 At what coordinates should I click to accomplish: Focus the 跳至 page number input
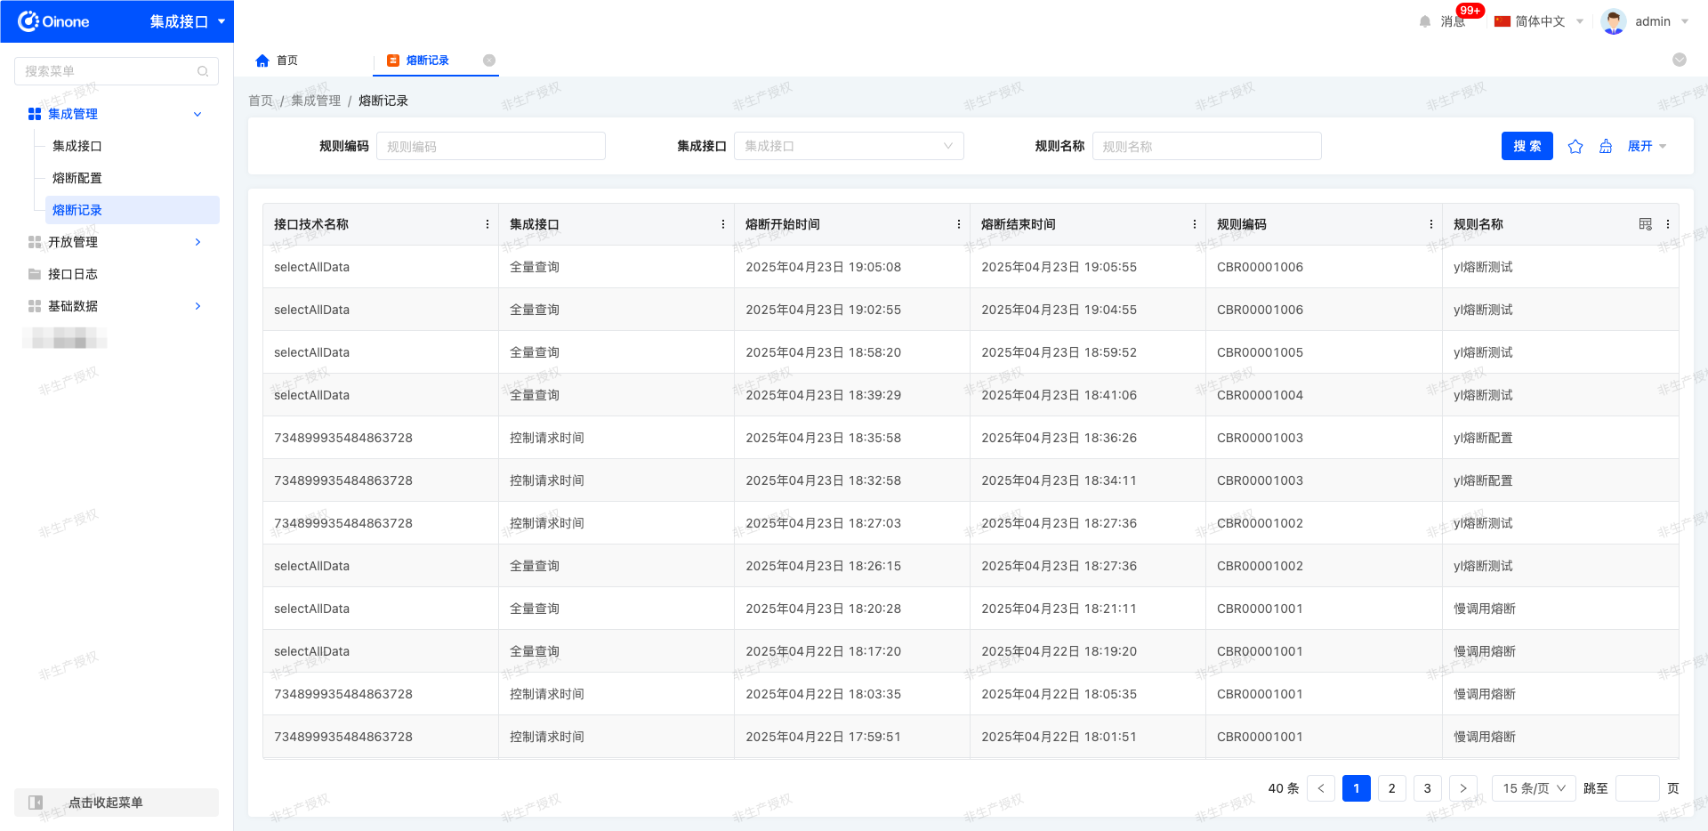pyautogui.click(x=1638, y=788)
